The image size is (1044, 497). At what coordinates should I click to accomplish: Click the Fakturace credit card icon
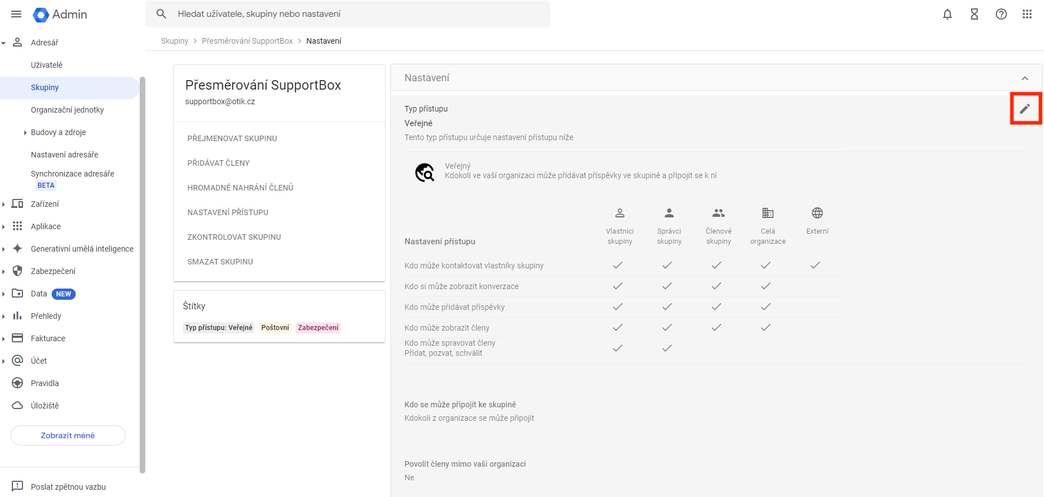point(17,338)
